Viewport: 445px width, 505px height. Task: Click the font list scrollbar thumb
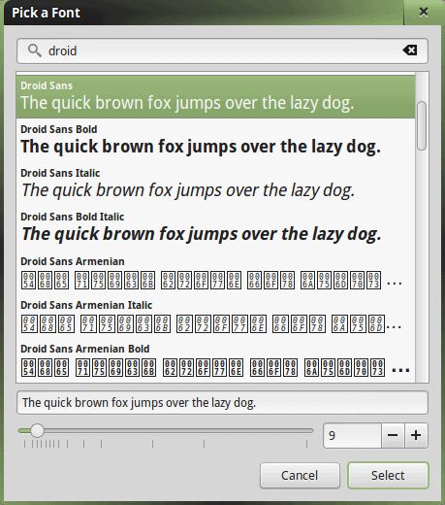pos(422,125)
